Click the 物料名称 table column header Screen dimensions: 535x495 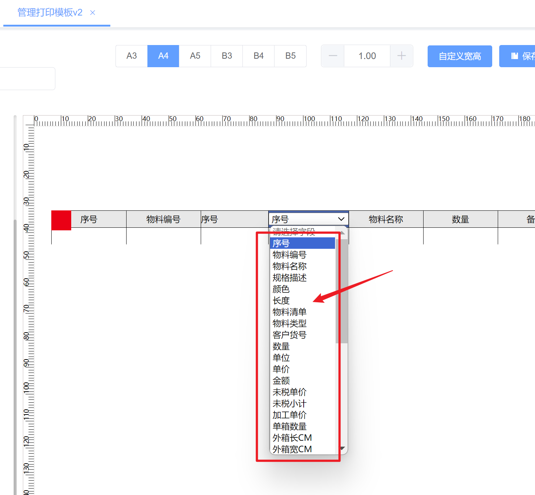(x=386, y=219)
